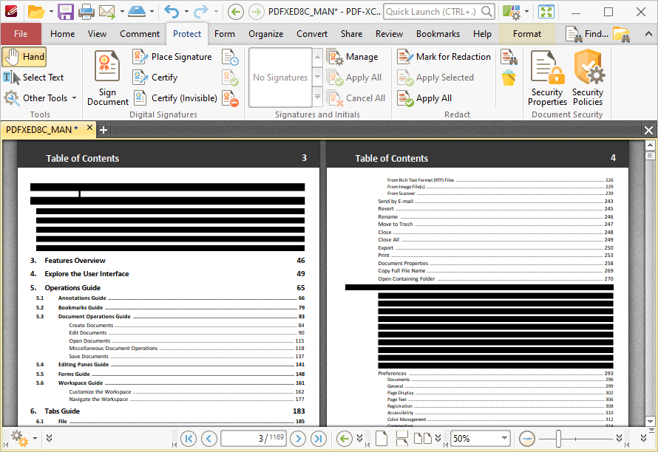Open the File menu
The height and width of the screenshot is (452, 658).
[x=21, y=34]
